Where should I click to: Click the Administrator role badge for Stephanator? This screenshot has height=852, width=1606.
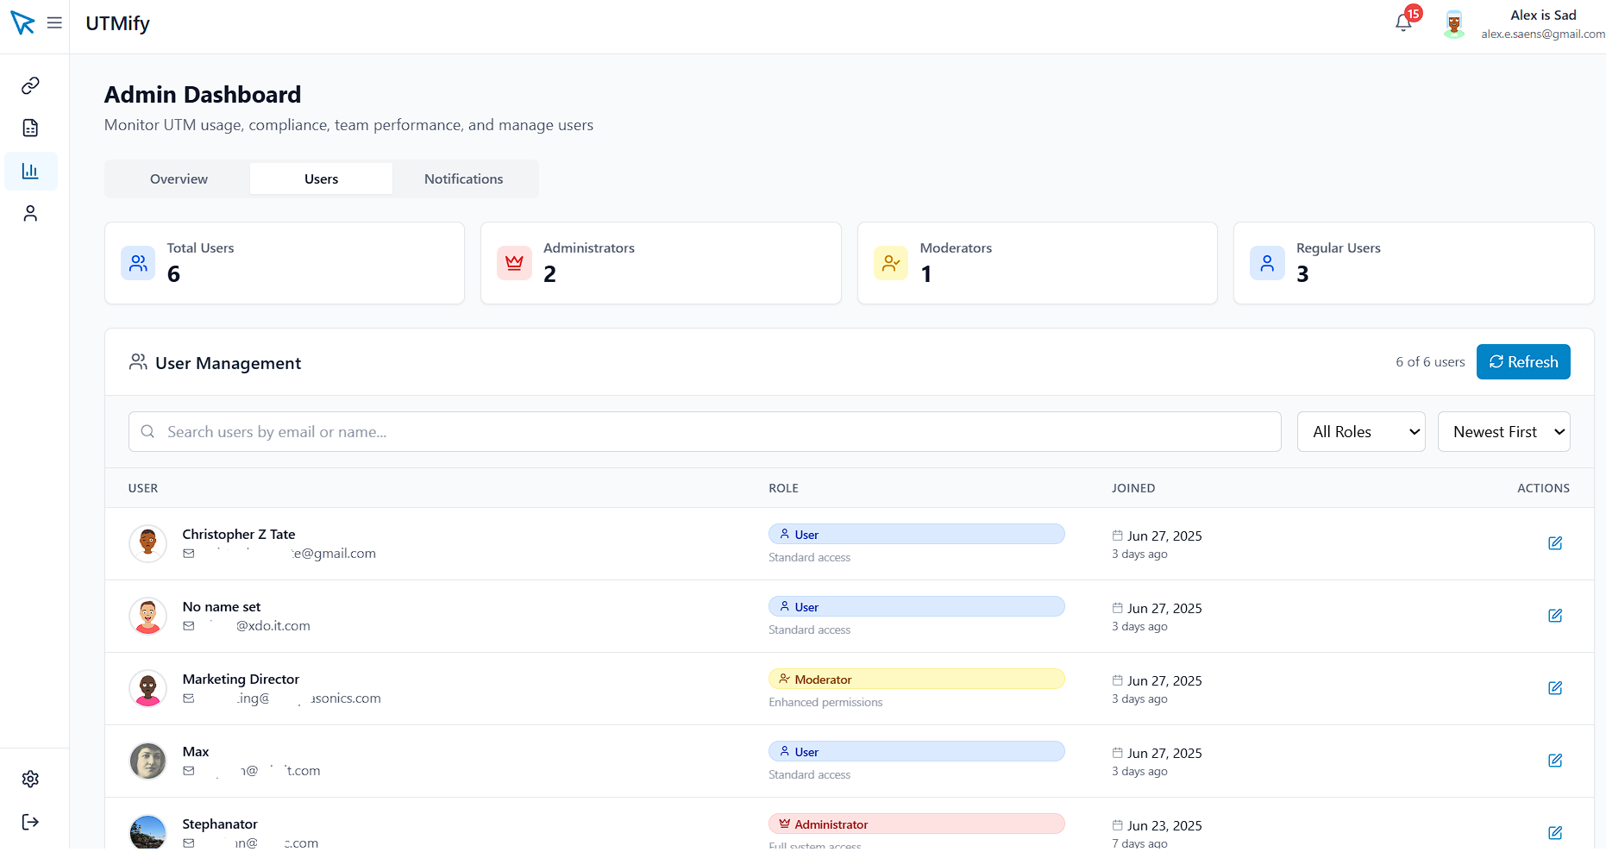tap(916, 824)
